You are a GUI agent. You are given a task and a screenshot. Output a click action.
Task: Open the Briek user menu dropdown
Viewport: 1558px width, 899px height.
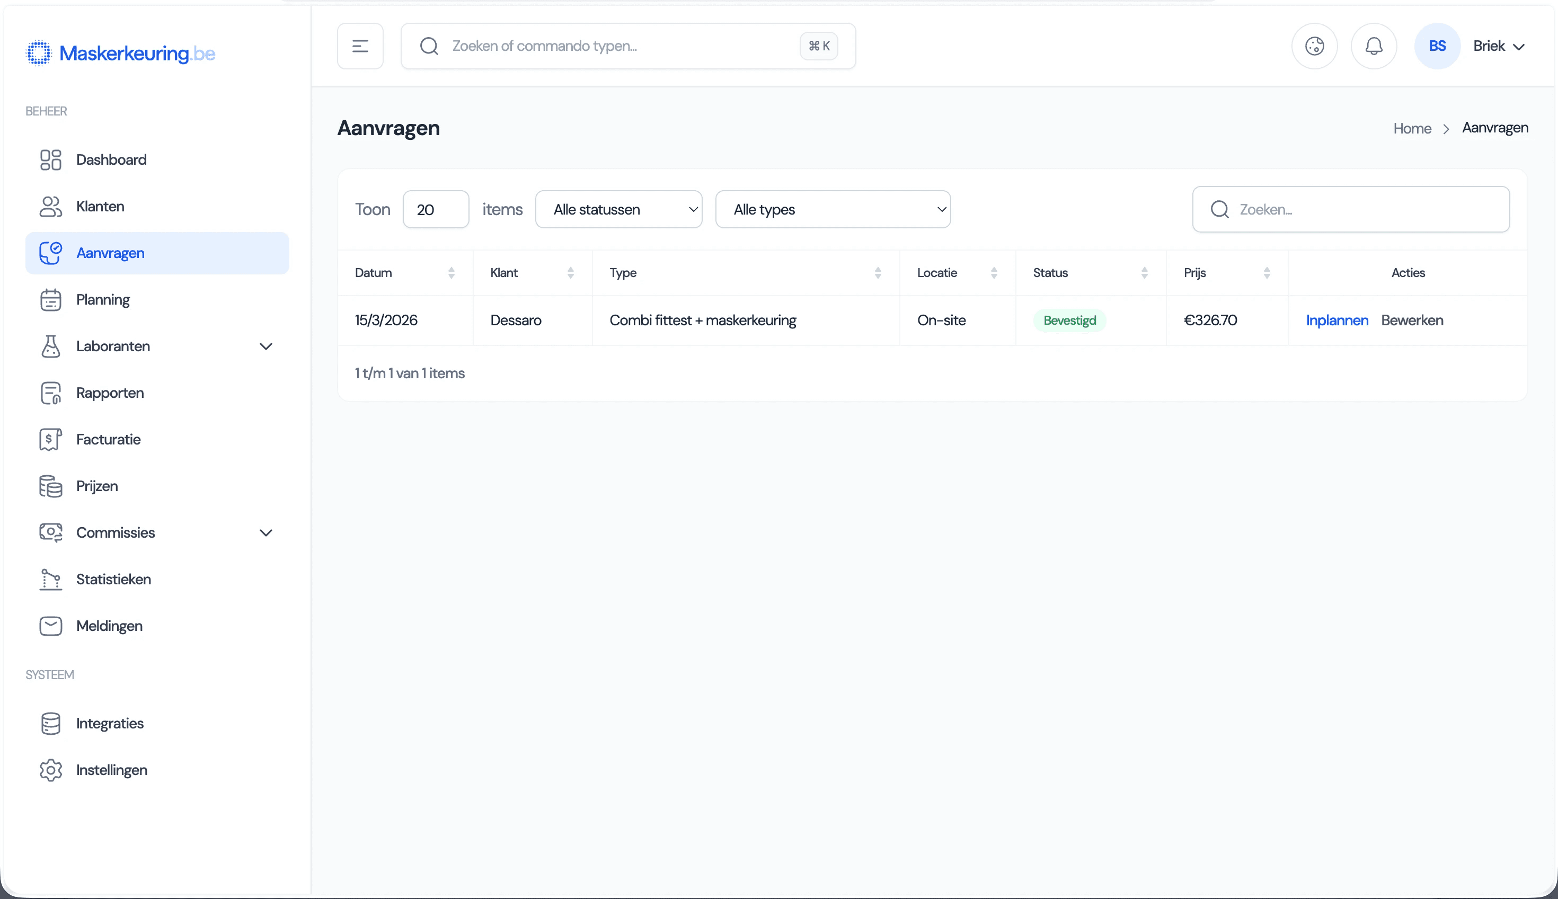click(x=1499, y=46)
